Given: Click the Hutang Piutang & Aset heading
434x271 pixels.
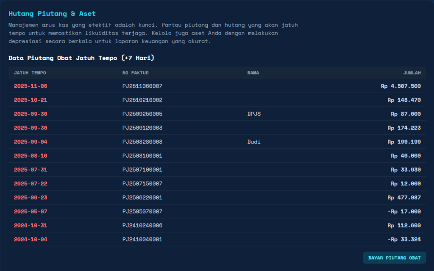Looking at the screenshot, I should (52, 14).
